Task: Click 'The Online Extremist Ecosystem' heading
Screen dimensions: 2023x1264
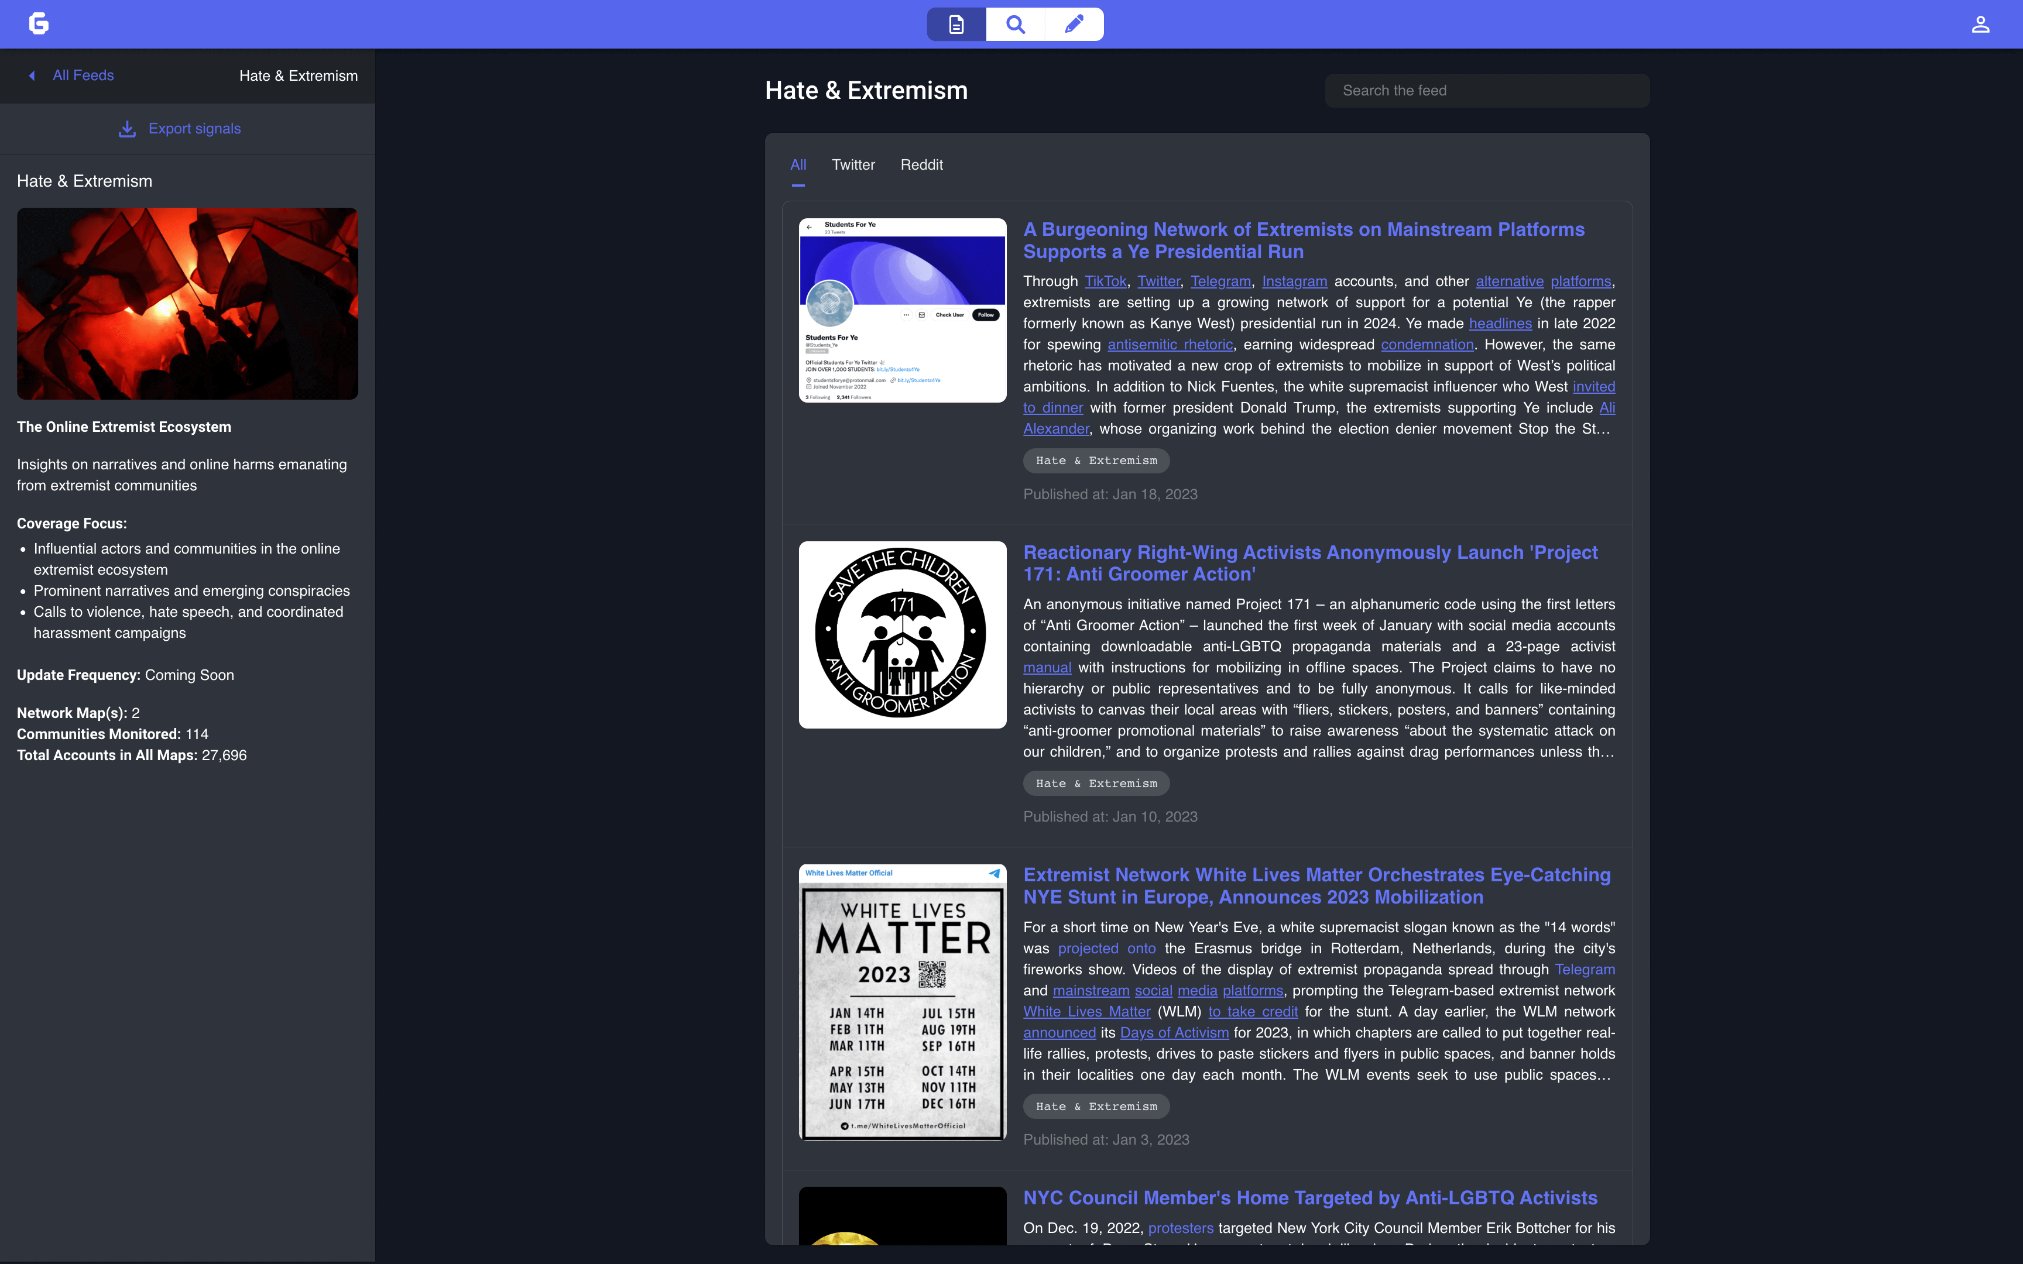Action: click(x=124, y=427)
